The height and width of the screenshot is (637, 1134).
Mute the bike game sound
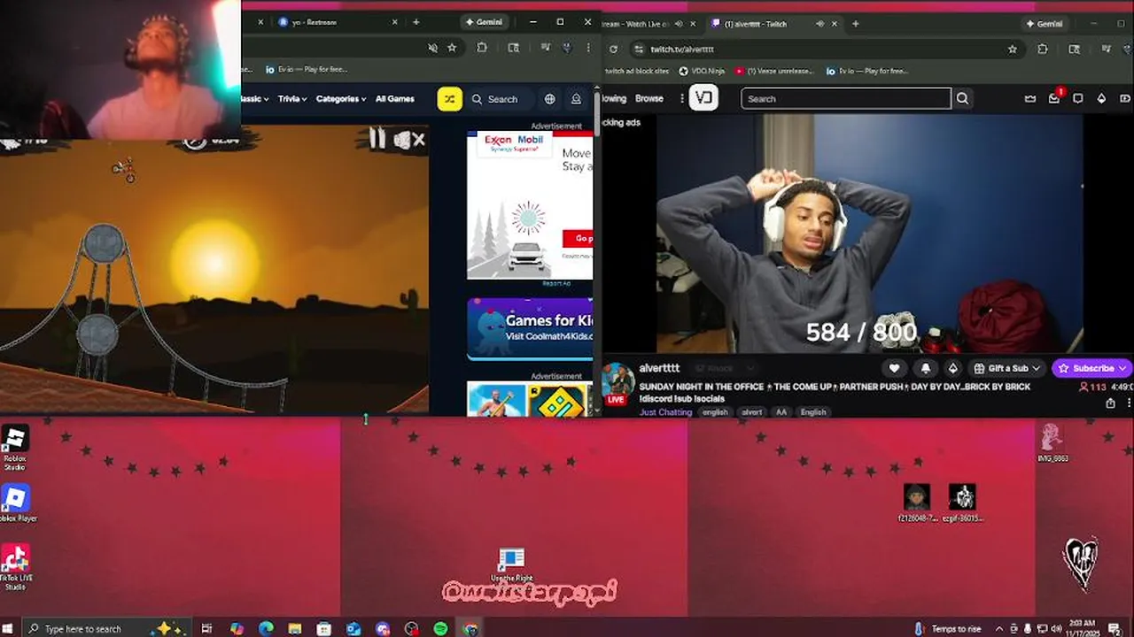pyautogui.click(x=409, y=139)
